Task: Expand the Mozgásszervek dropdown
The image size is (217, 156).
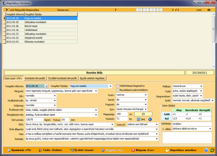Action: pos(96,115)
